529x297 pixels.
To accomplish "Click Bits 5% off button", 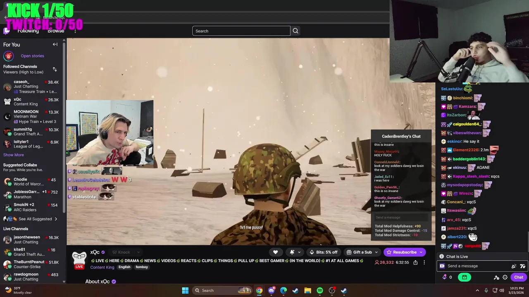I will [324, 252].
